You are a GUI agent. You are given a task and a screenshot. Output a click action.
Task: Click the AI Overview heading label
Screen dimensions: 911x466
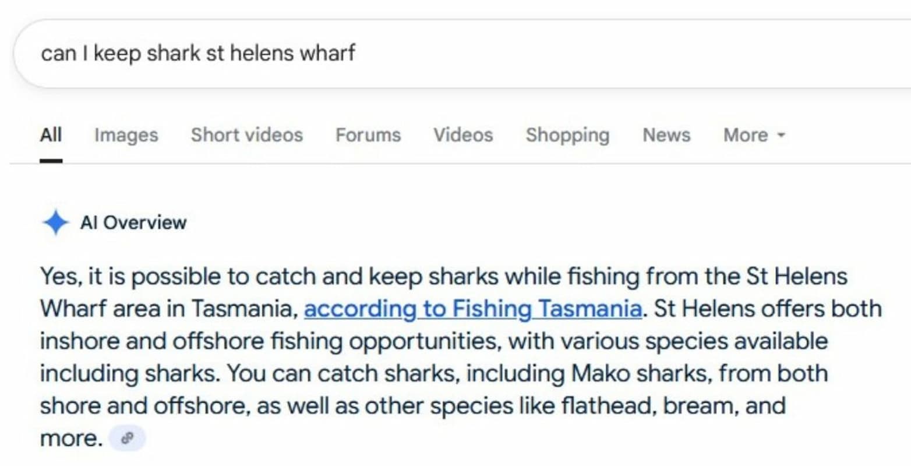pos(133,223)
